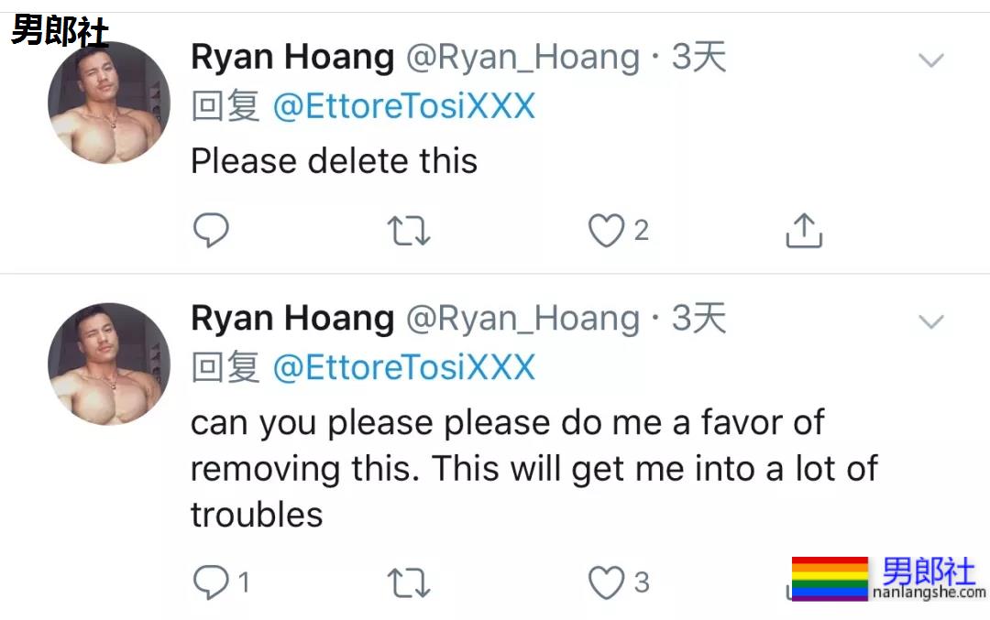The height and width of the screenshot is (620, 990).
Task: Reply to the "Please delete this" tweet
Action: (211, 231)
